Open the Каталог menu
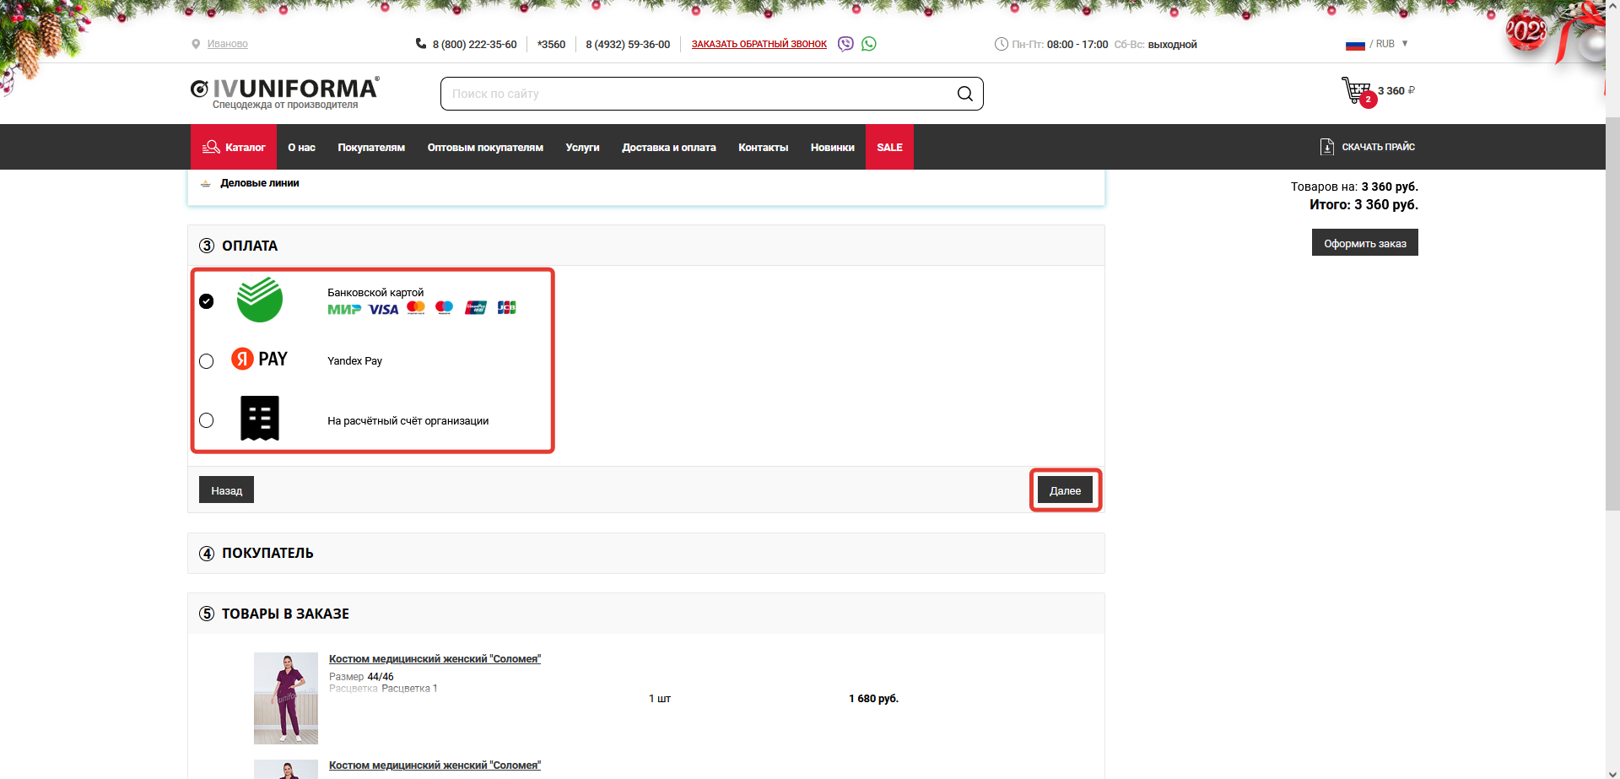The height and width of the screenshot is (779, 1620). pyautogui.click(x=234, y=148)
